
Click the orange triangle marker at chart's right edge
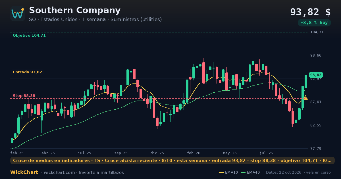306,98
